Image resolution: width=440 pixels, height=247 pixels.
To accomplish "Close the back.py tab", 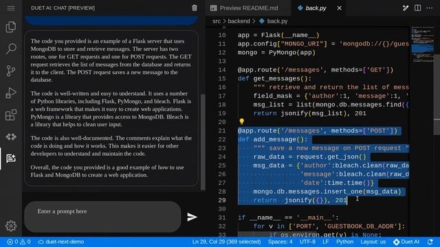I will 339,8.
